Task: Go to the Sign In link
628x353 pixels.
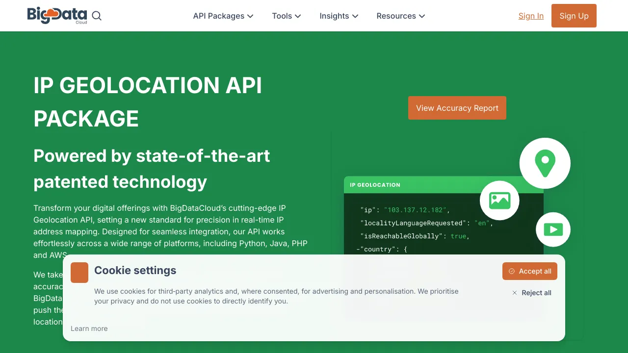Action: pyautogui.click(x=531, y=16)
